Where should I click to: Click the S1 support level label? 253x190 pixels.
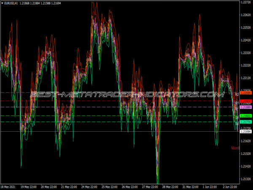(x=237, y=117)
